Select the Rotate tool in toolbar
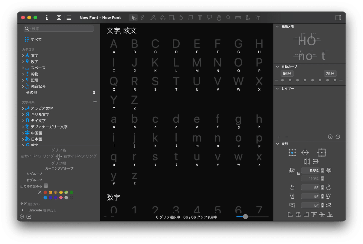 [181, 18]
